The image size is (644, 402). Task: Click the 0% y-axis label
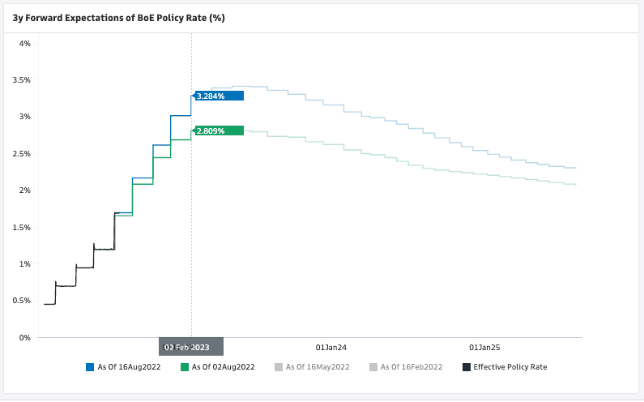(x=25, y=337)
